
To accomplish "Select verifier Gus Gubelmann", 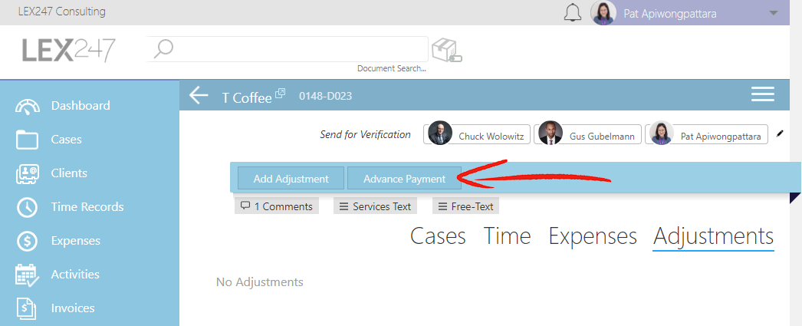I will [x=587, y=134].
